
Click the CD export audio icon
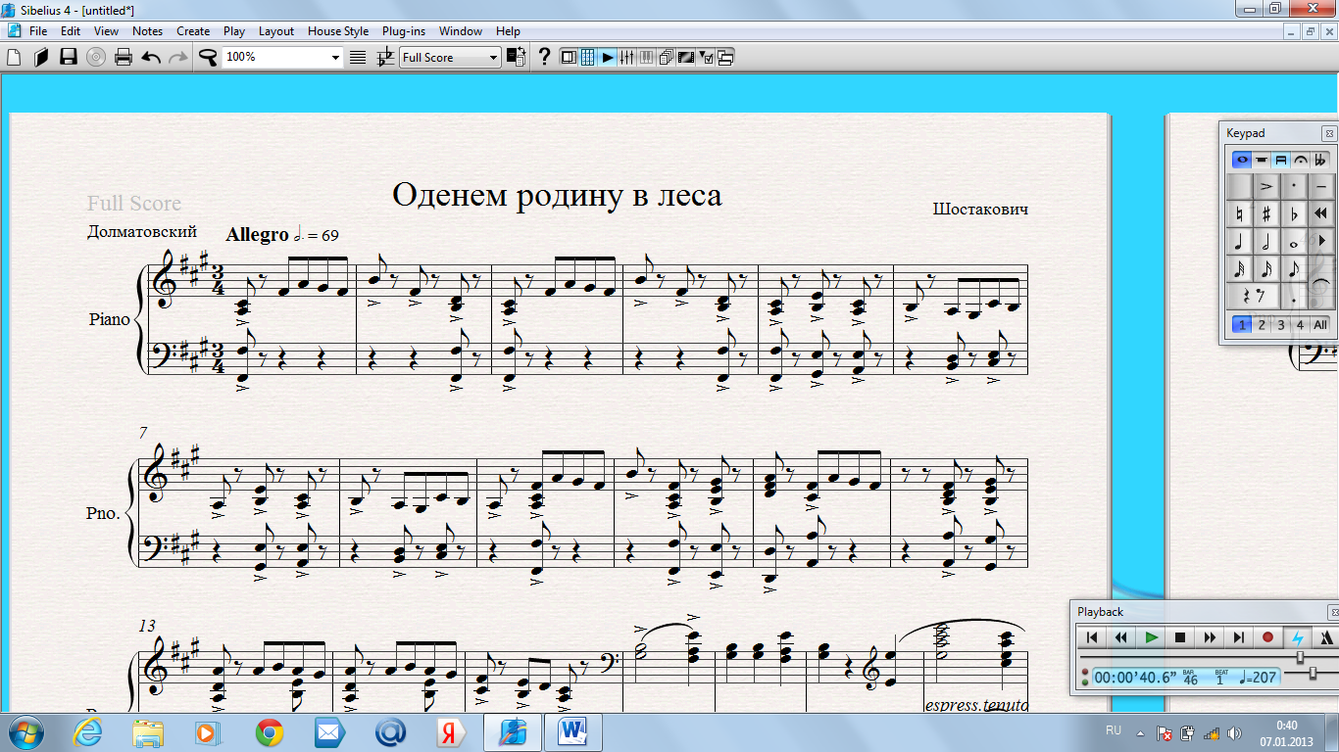(96, 57)
